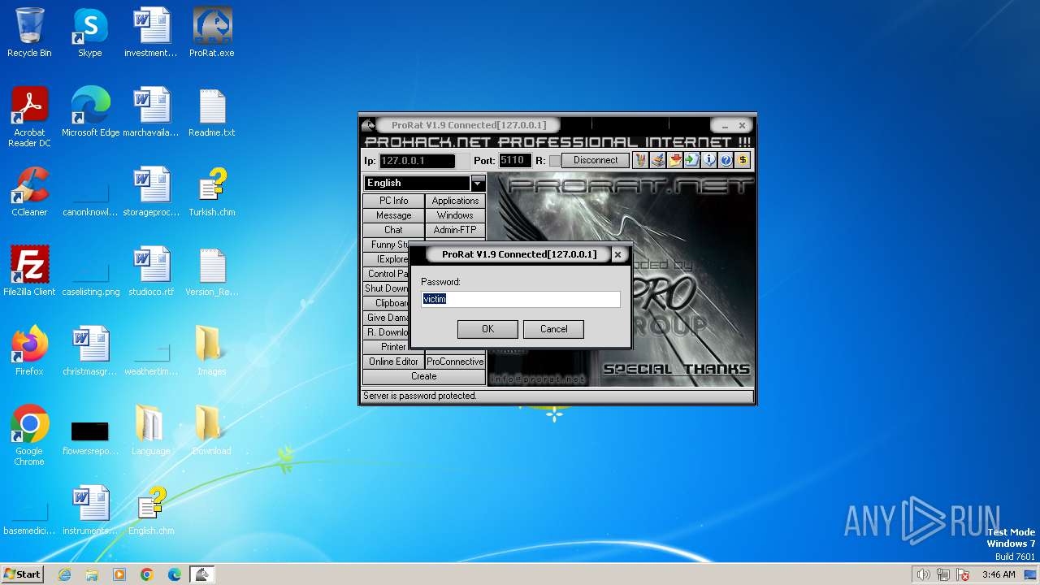Select the Readme.txt file icon
The width and height of the screenshot is (1040, 585).
212,113
